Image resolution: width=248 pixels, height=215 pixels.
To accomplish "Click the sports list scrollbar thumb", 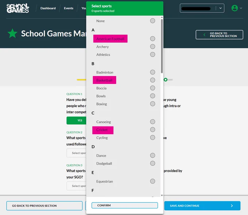I will (x=162, y=46).
